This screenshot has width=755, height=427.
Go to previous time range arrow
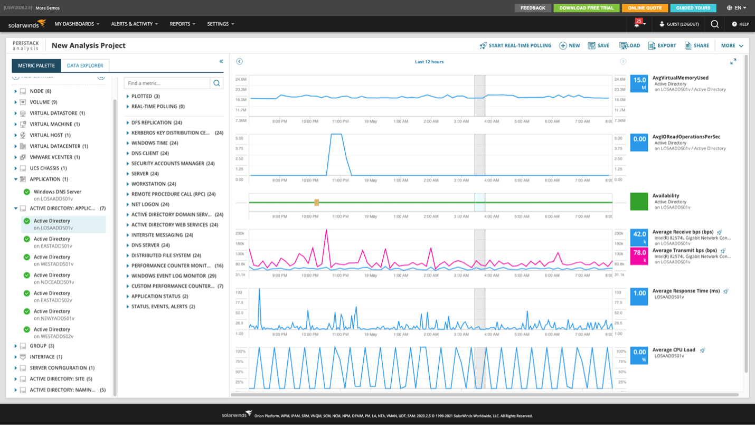click(x=239, y=62)
